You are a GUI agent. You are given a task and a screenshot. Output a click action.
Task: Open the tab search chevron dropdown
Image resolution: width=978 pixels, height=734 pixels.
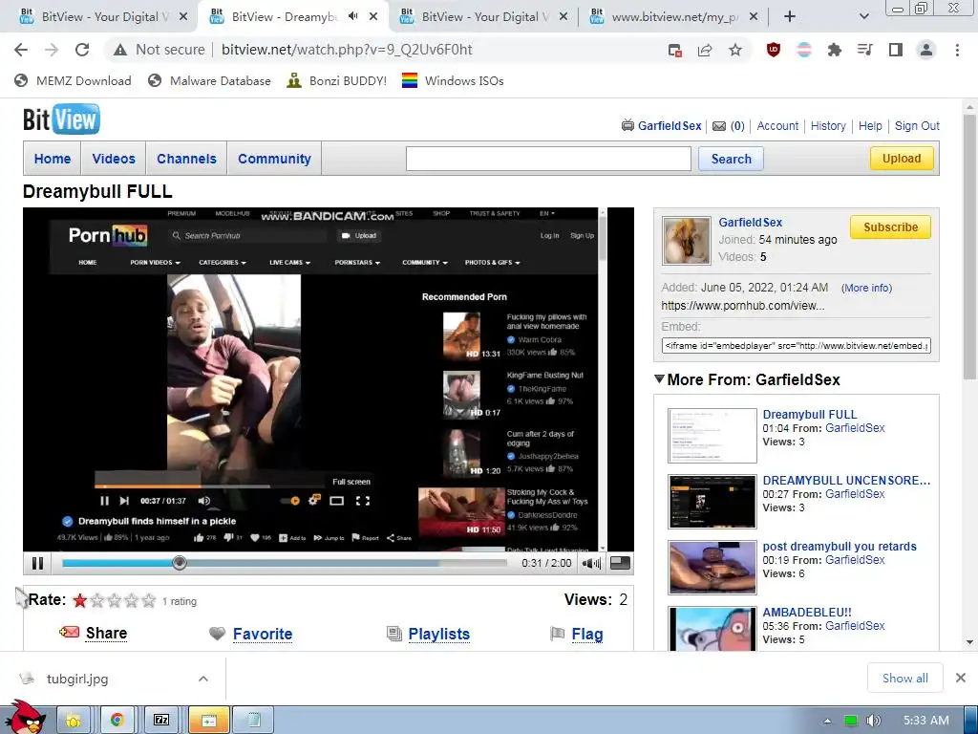pyautogui.click(x=863, y=17)
